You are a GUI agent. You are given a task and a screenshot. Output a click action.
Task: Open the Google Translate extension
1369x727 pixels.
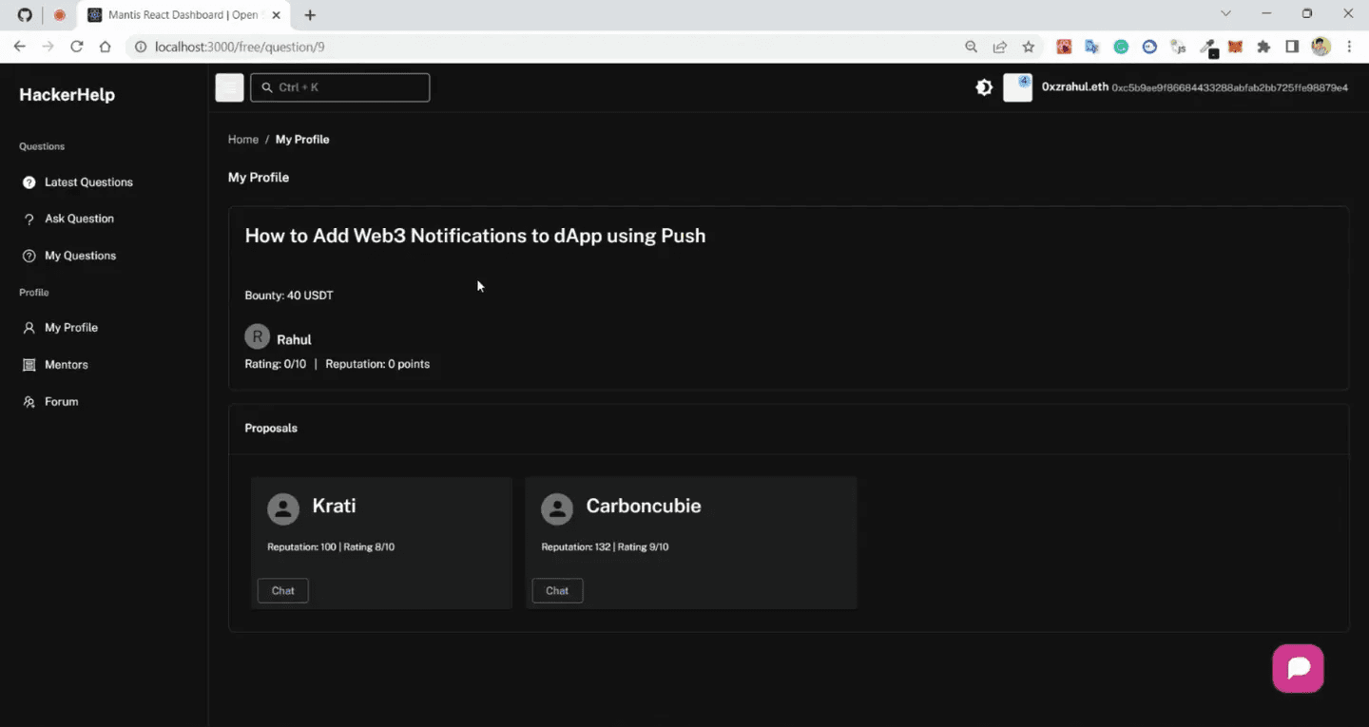[1092, 47]
